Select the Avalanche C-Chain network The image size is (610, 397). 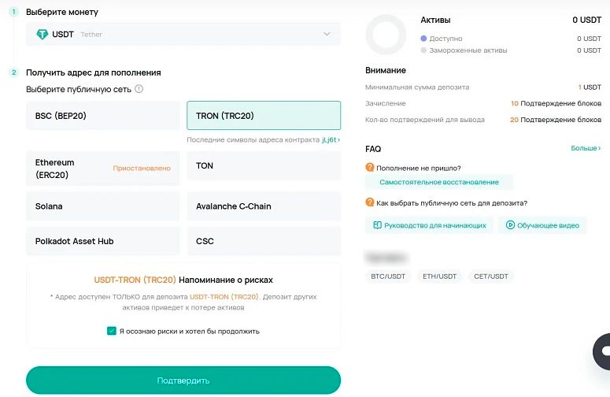[x=263, y=206]
